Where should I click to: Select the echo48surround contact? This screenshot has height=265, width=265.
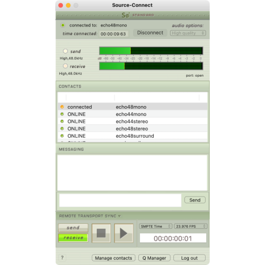132,136
